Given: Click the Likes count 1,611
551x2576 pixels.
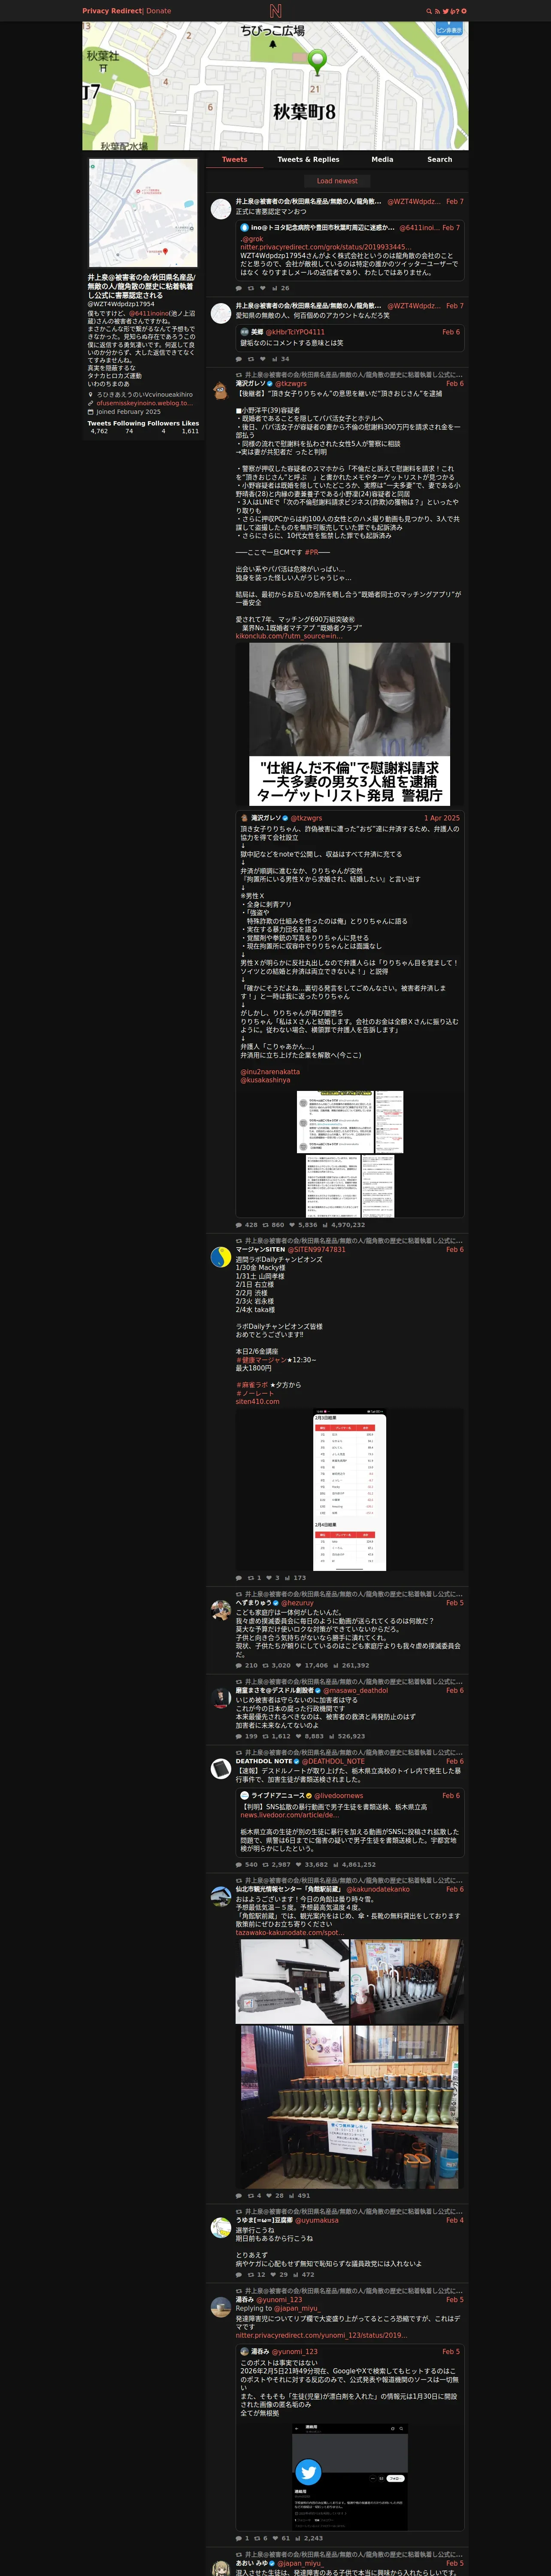Looking at the screenshot, I should 190,431.
